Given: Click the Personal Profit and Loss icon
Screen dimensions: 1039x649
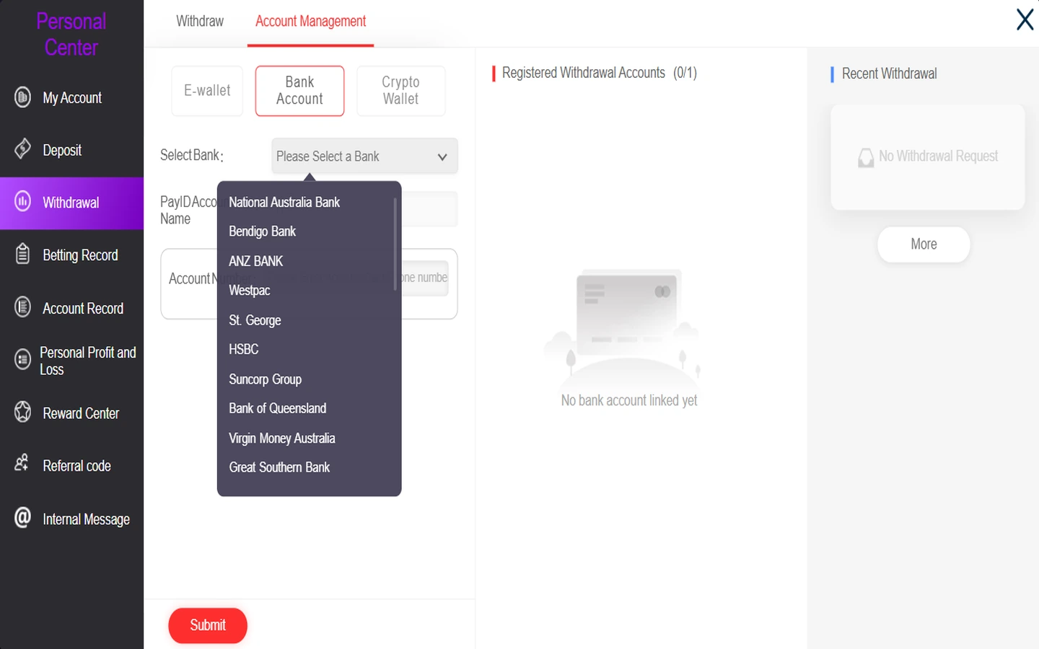Looking at the screenshot, I should [x=22, y=359].
